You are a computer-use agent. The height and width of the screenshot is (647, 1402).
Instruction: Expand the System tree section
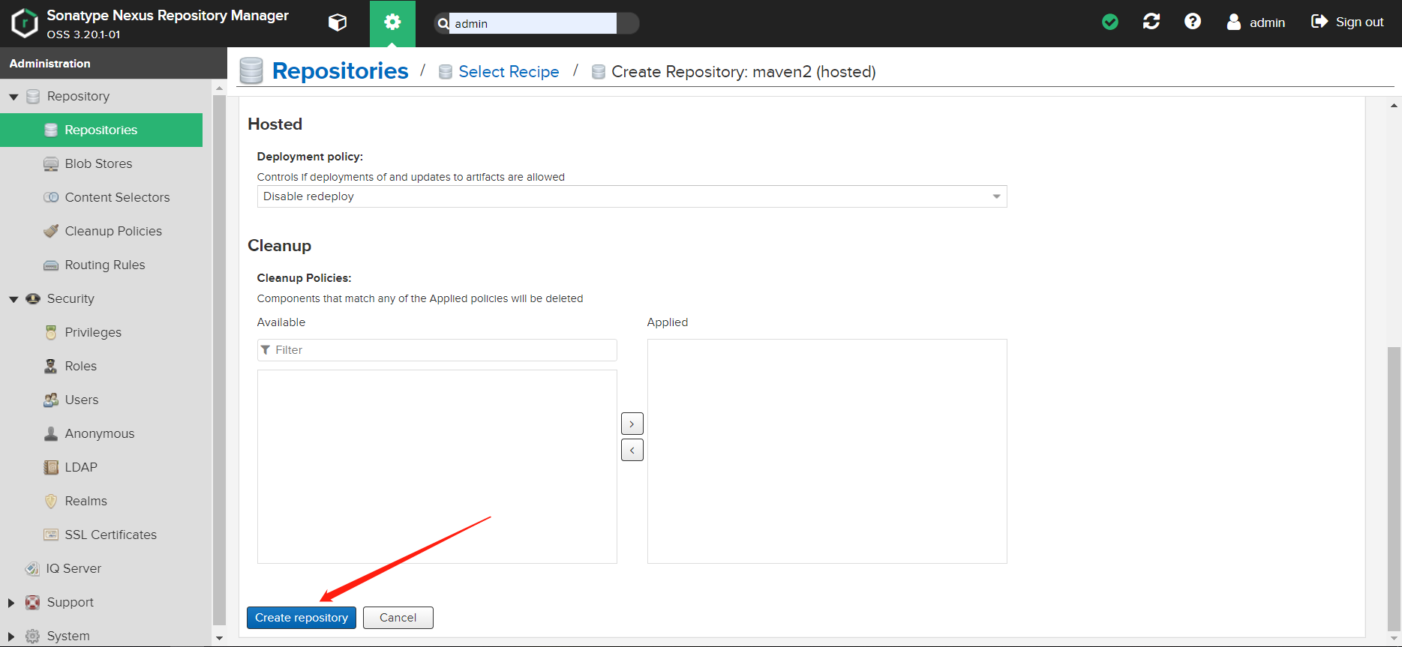[11, 637]
